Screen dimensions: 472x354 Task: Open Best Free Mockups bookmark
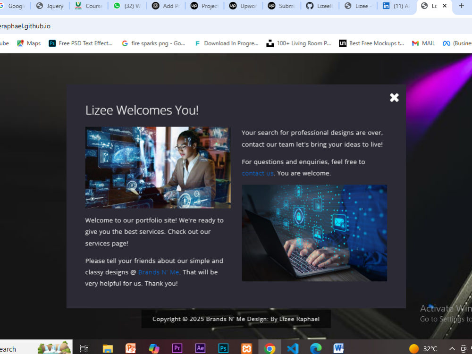point(371,43)
